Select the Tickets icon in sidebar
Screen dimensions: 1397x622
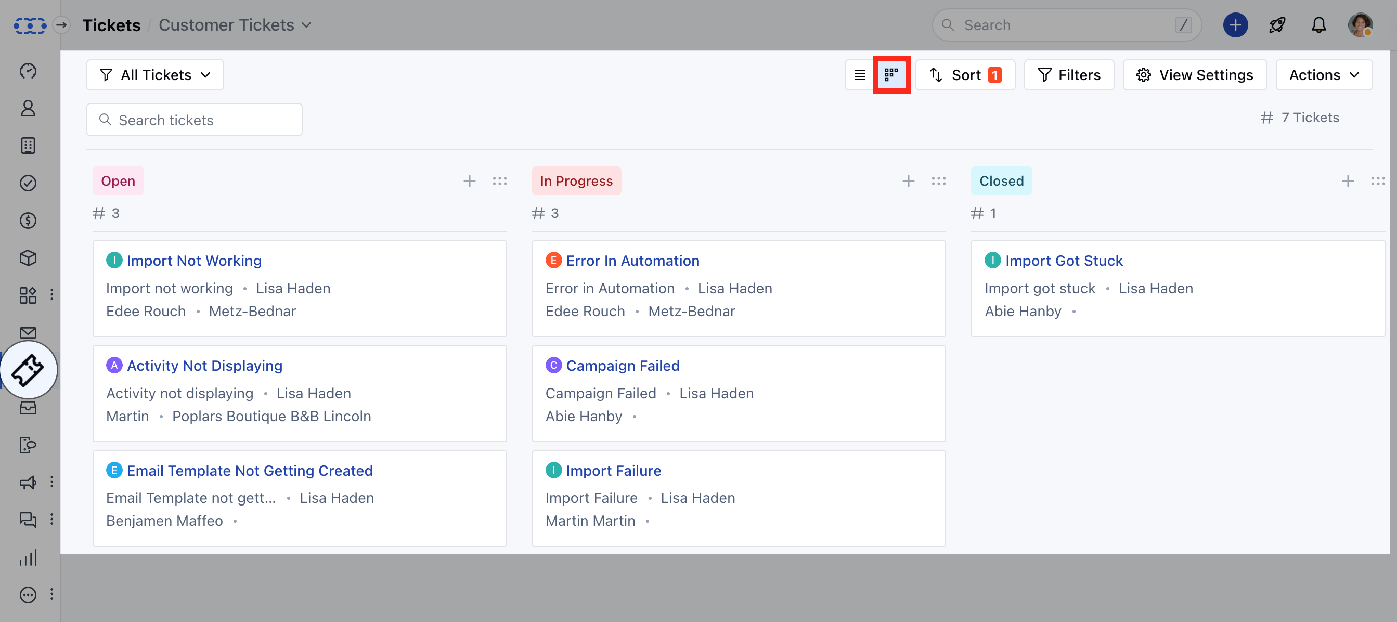[x=28, y=370]
